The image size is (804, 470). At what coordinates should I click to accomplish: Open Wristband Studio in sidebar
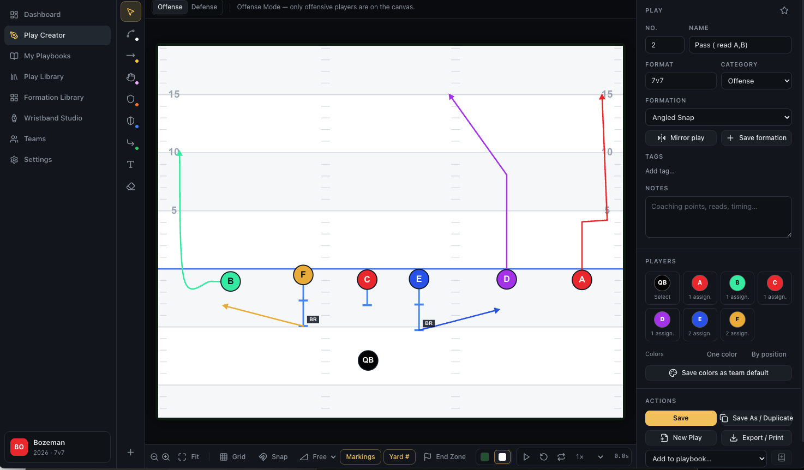(57, 118)
